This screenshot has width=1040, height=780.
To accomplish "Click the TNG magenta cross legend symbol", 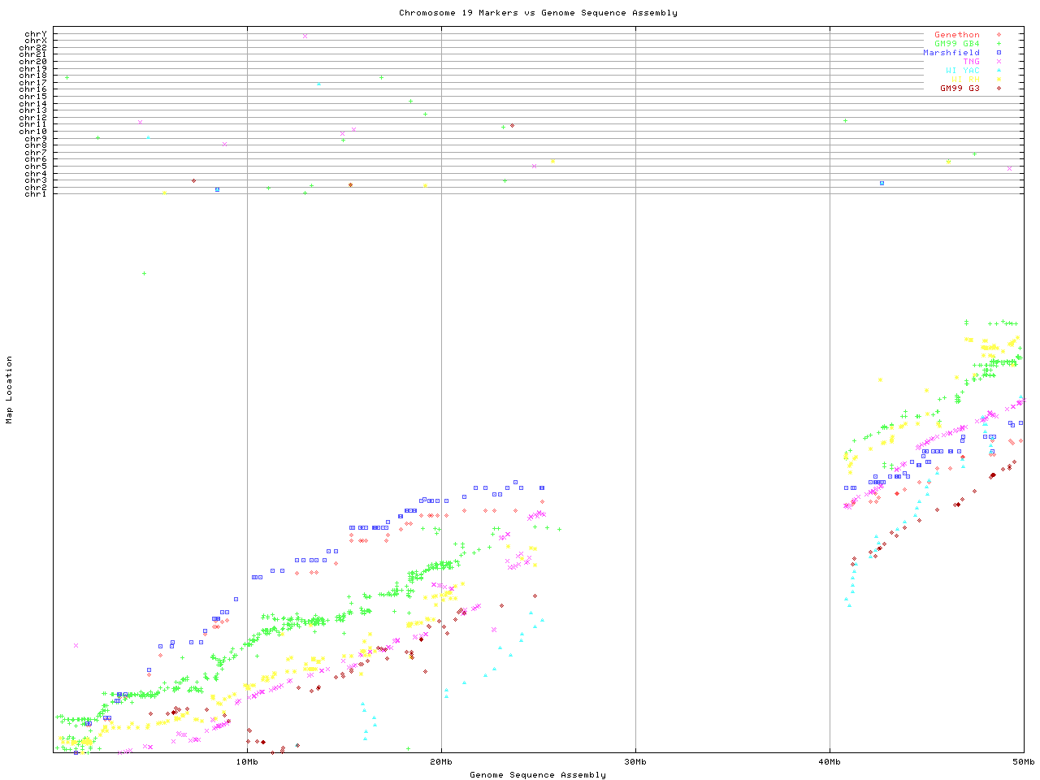I will (999, 62).
